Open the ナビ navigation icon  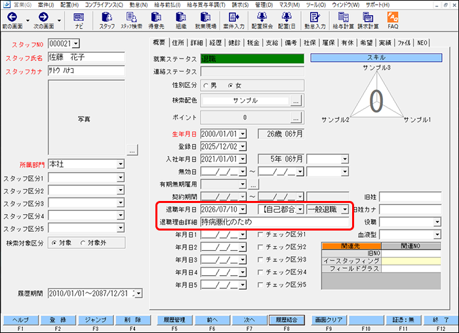pos(79,20)
